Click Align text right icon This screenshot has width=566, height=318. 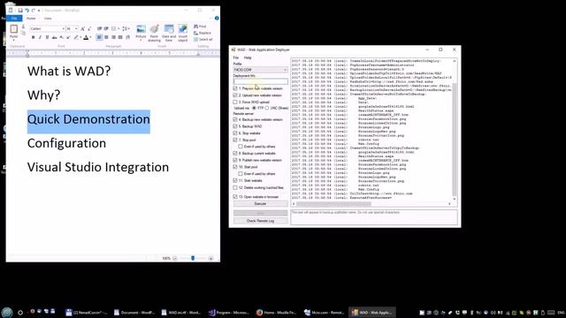point(113,37)
